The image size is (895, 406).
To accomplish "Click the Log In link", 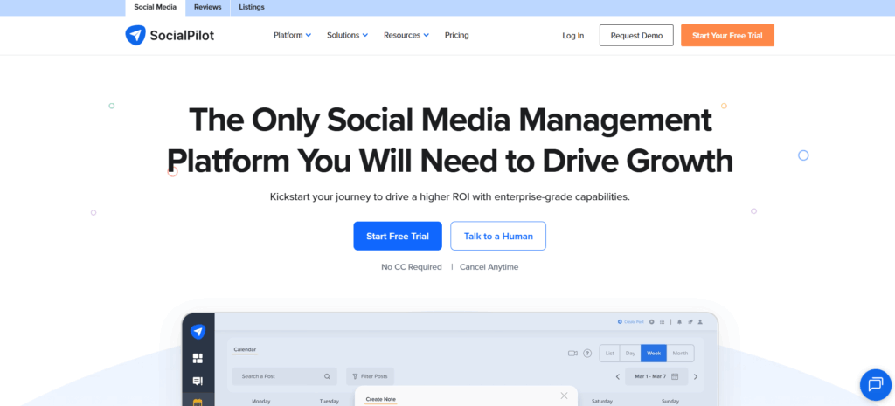I will pos(573,35).
